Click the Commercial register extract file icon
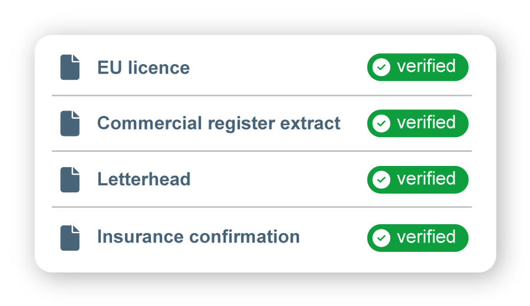 click(x=69, y=124)
